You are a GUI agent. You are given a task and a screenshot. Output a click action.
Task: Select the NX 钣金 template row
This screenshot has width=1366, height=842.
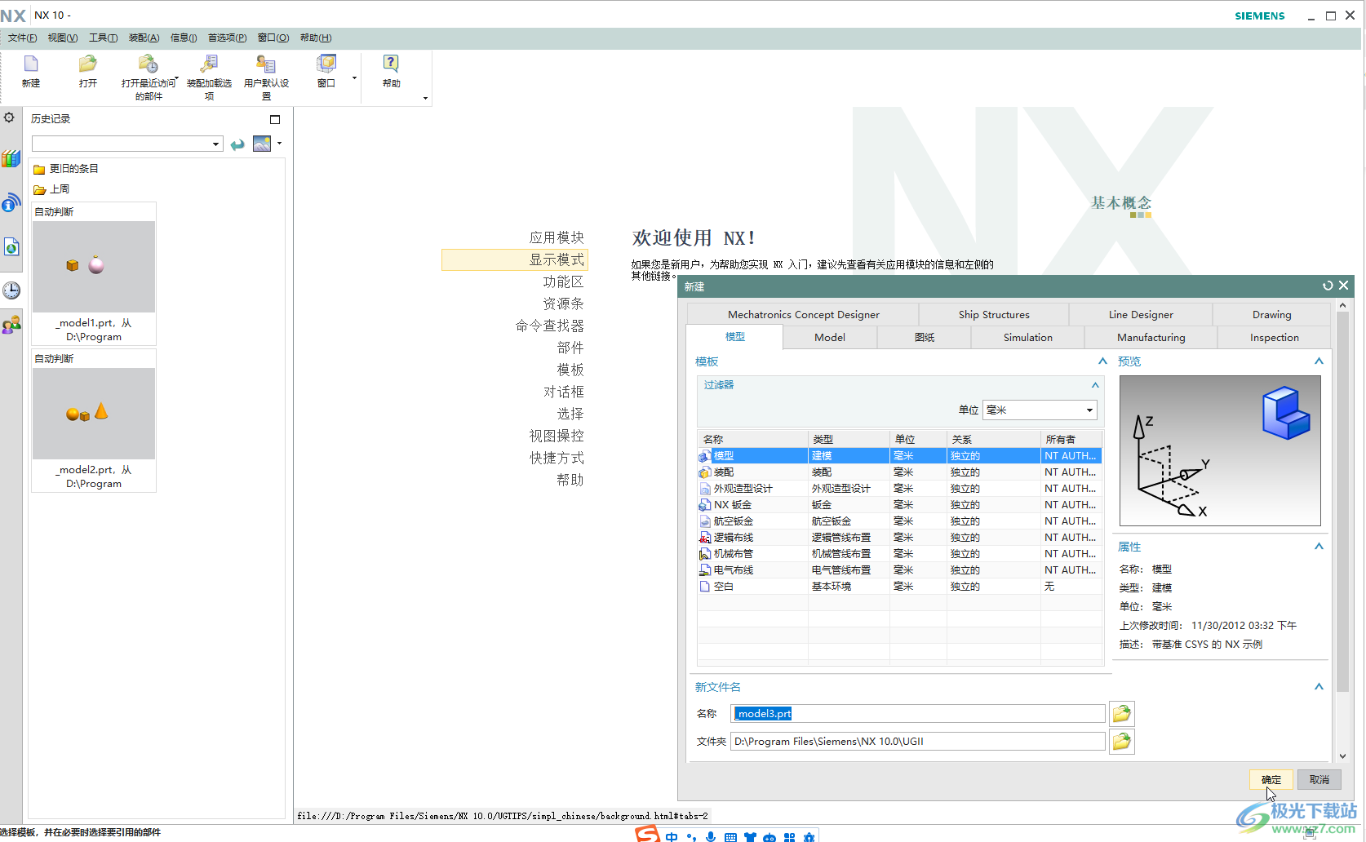[x=900, y=505]
